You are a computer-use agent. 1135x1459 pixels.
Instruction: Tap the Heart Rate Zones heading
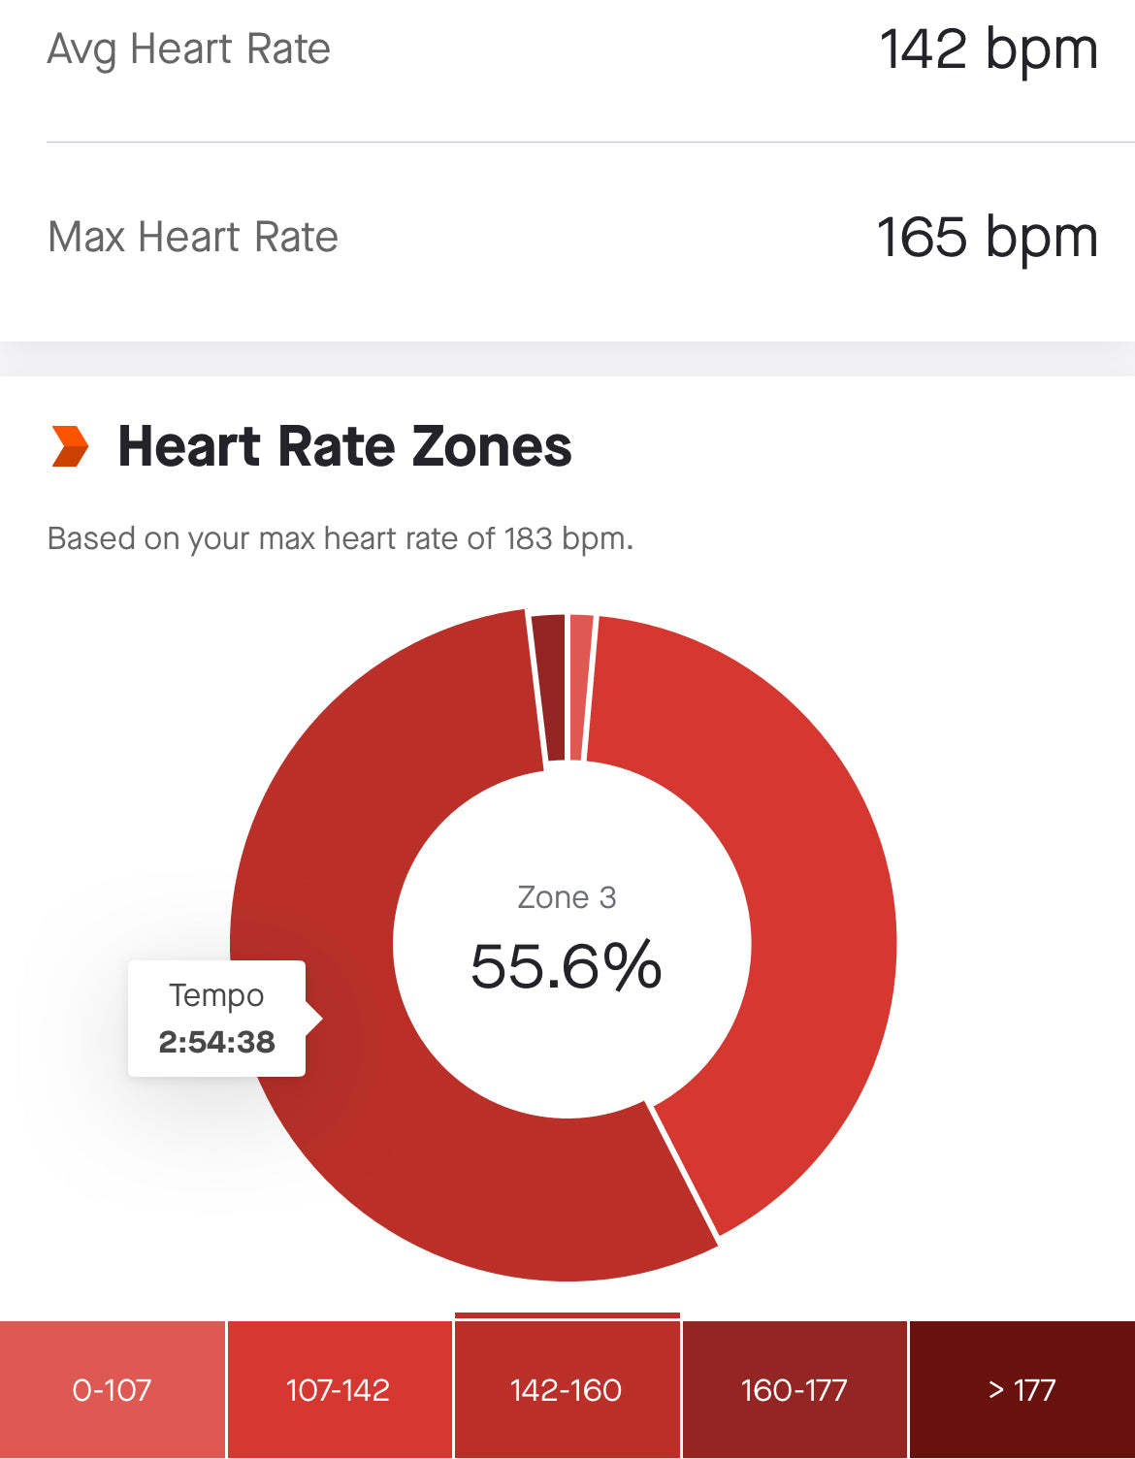tap(344, 446)
